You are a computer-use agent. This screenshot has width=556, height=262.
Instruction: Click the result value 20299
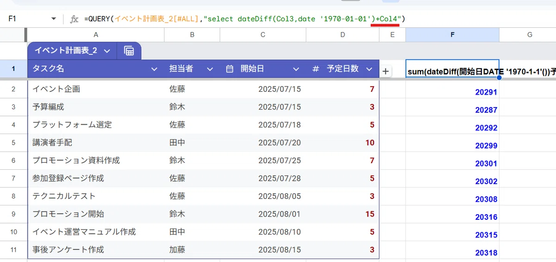(486, 146)
